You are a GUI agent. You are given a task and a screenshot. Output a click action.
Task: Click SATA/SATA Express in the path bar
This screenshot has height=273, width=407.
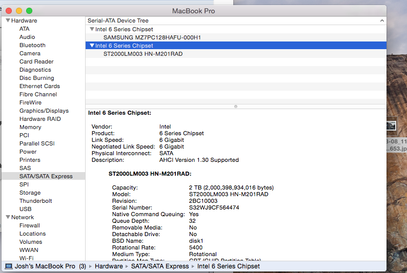160,266
